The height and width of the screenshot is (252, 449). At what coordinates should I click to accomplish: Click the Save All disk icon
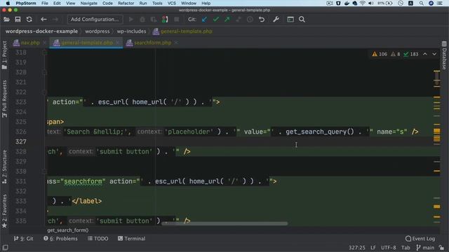click(18, 20)
